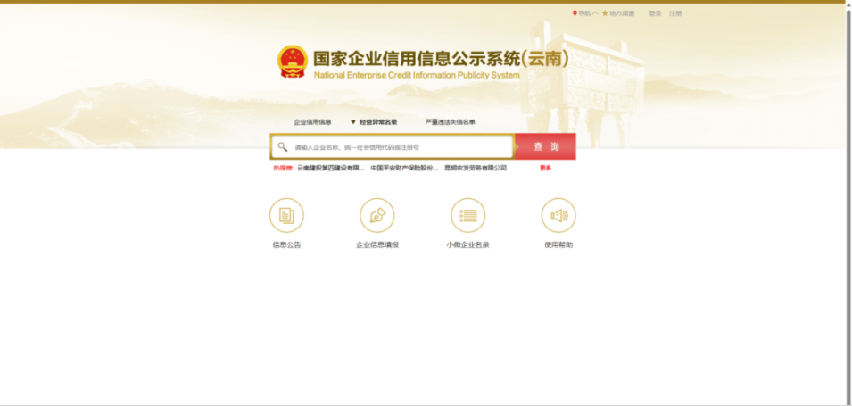Image resolution: width=852 pixels, height=406 pixels.
Task: Click the 登录 login link
Action: (x=655, y=13)
